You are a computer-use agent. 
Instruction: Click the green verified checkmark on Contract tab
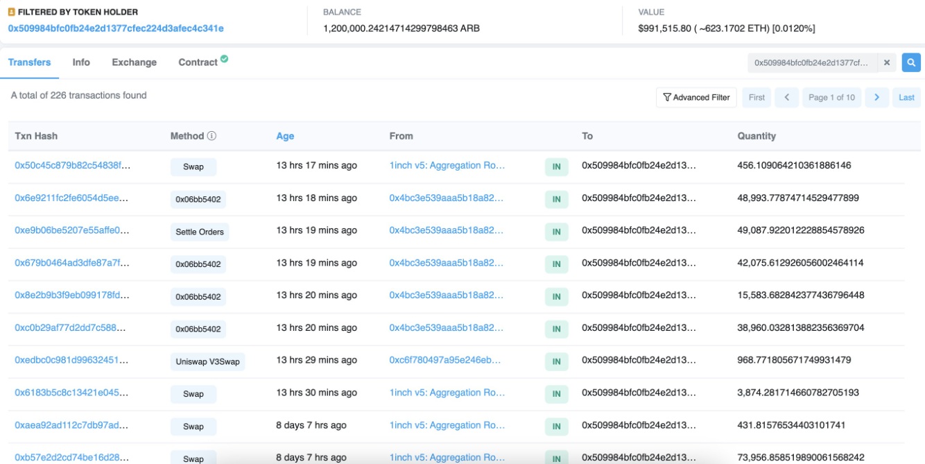click(225, 58)
